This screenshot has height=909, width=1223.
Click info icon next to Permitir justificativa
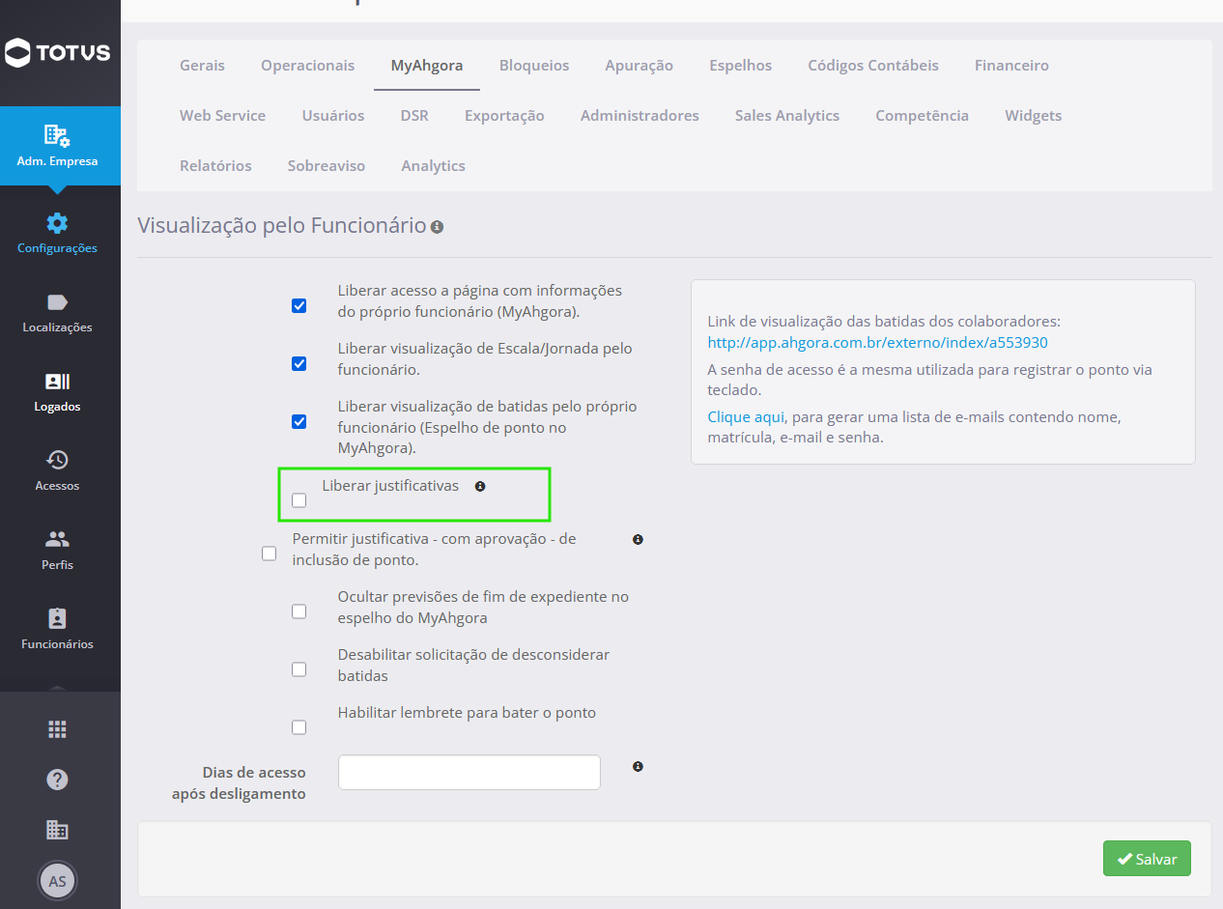coord(638,539)
